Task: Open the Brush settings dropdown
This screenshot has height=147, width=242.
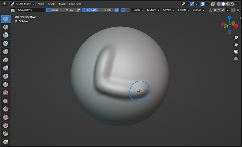Action: pos(138,10)
